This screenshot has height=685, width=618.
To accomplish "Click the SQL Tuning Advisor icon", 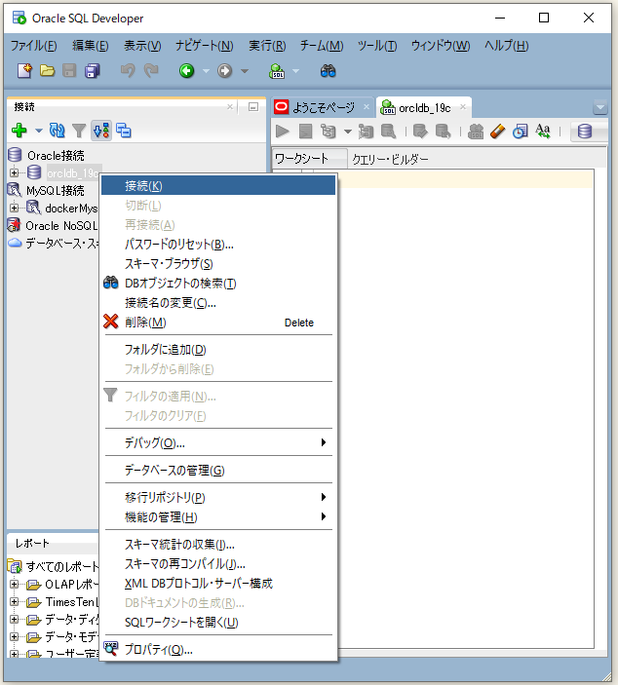I will (x=389, y=132).
